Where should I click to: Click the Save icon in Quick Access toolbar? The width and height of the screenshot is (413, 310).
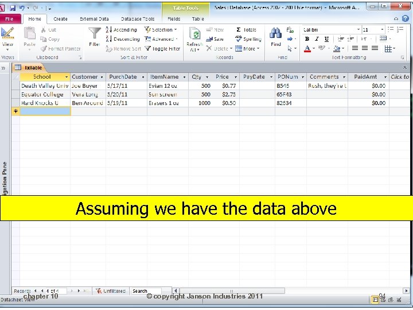(13, 8)
